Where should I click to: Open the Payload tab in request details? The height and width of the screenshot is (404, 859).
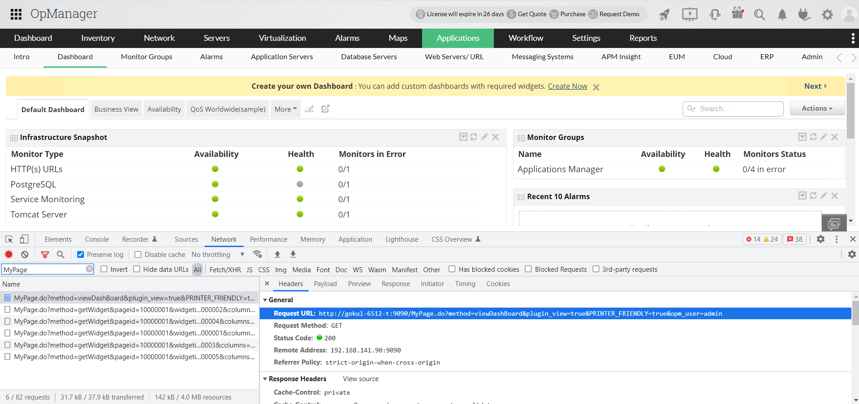click(325, 284)
